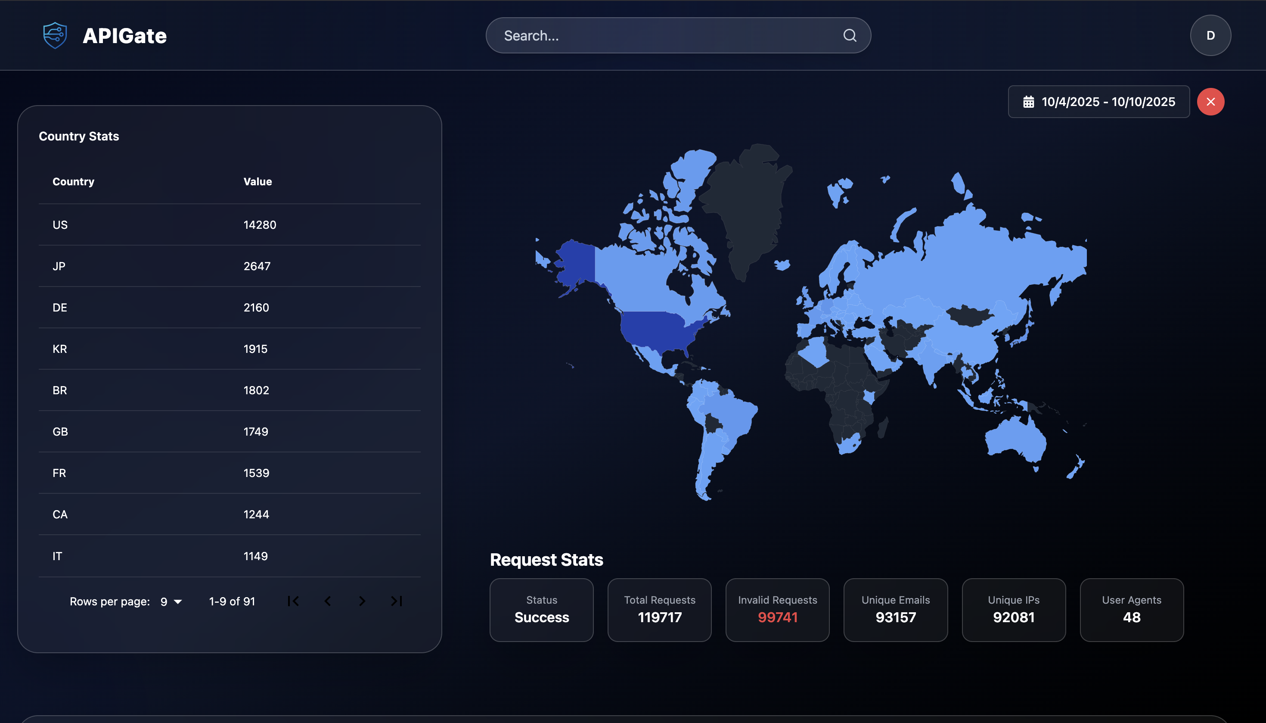Click the APIGate brand name
1266x723 pixels.
pos(124,36)
